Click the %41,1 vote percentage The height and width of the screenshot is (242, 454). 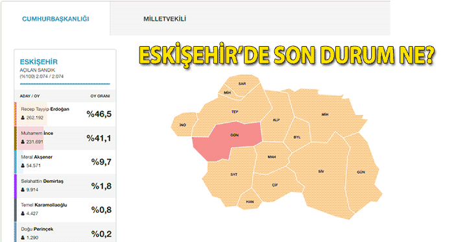pyautogui.click(x=99, y=138)
